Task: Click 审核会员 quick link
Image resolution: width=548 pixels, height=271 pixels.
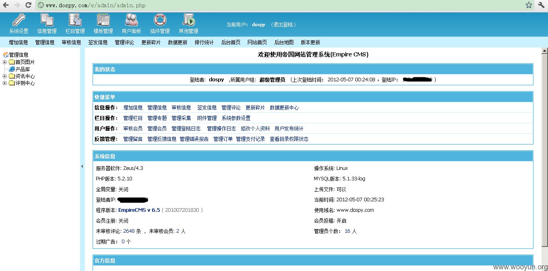Action: pos(133,128)
